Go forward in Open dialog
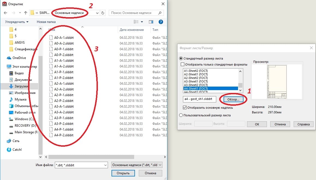 tap(14, 13)
